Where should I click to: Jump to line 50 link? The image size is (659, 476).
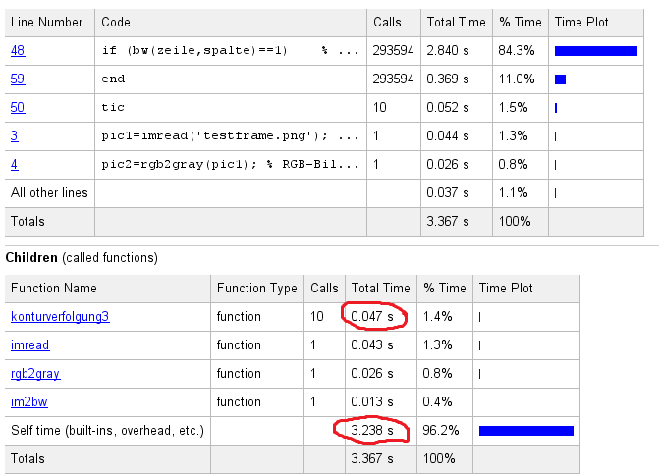17,107
